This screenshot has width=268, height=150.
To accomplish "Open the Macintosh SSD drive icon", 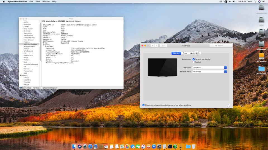I will 261,8.
